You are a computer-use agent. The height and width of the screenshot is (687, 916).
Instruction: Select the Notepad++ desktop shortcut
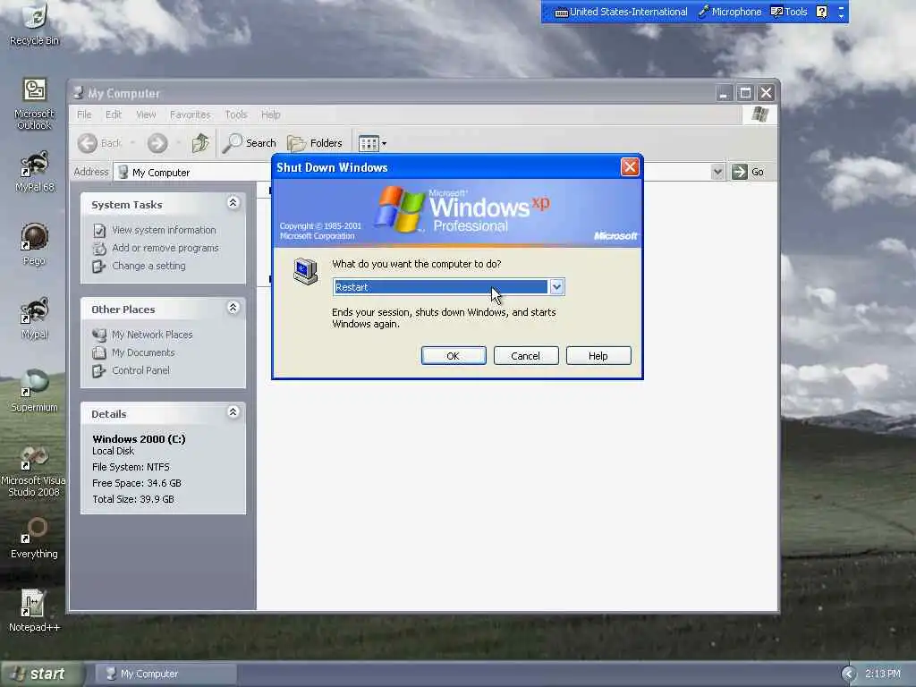[34, 611]
